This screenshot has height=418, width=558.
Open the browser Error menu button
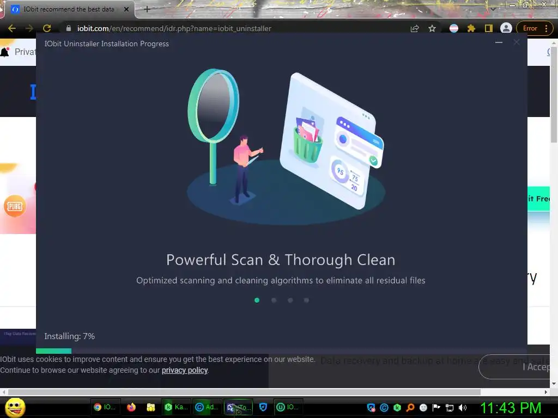(x=535, y=28)
